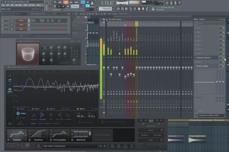Click the High Detail Compressed preset field
Image resolution: width=229 pixels, height=152 pixels.
(70, 146)
